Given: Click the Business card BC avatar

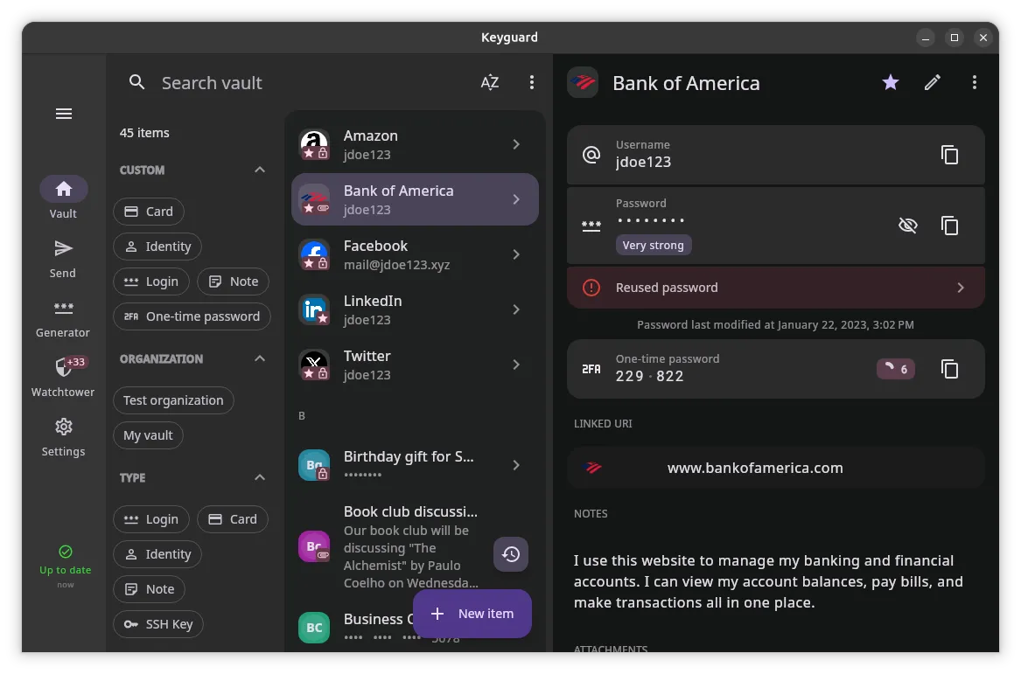Looking at the screenshot, I should [314, 628].
